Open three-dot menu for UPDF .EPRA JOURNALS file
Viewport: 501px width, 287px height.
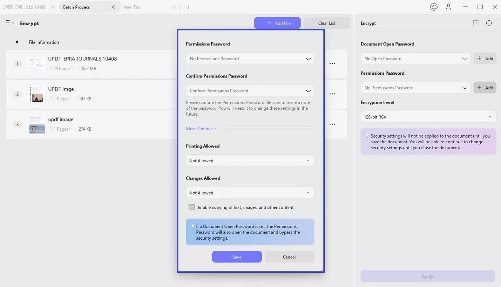332,64
